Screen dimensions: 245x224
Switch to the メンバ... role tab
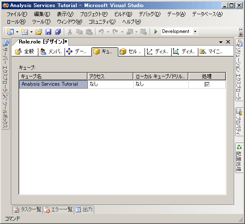[51, 51]
